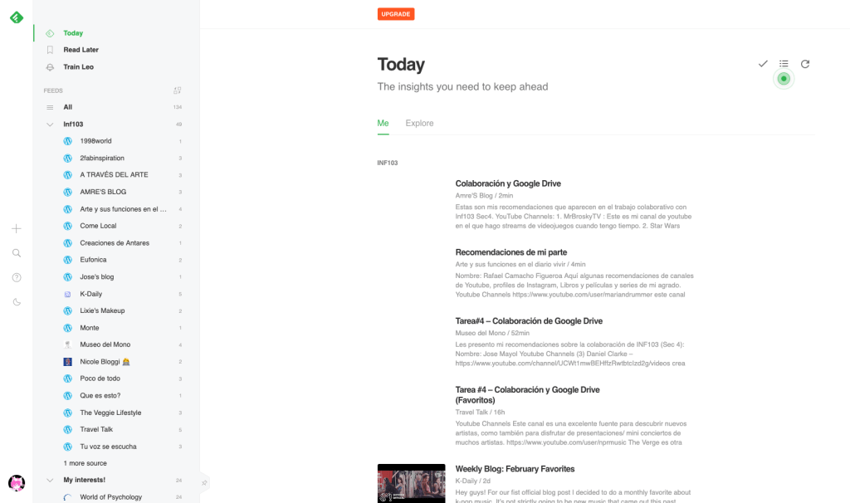The image size is (850, 503).
Task: Select the K-Daily feed in sidebar
Action: [x=90, y=294]
